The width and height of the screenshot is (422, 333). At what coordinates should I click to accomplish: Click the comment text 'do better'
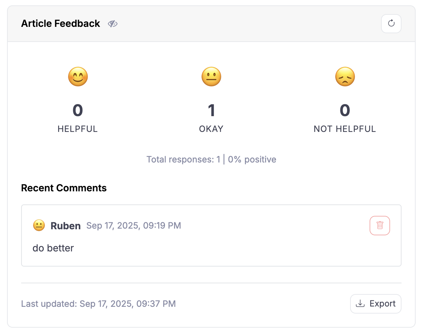[53, 248]
